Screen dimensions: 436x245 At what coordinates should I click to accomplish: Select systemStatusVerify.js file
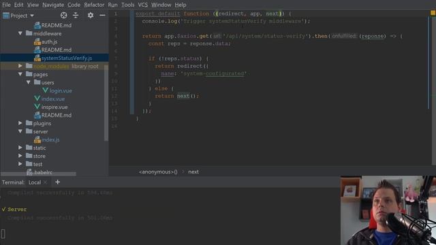pyautogui.click(x=67, y=58)
